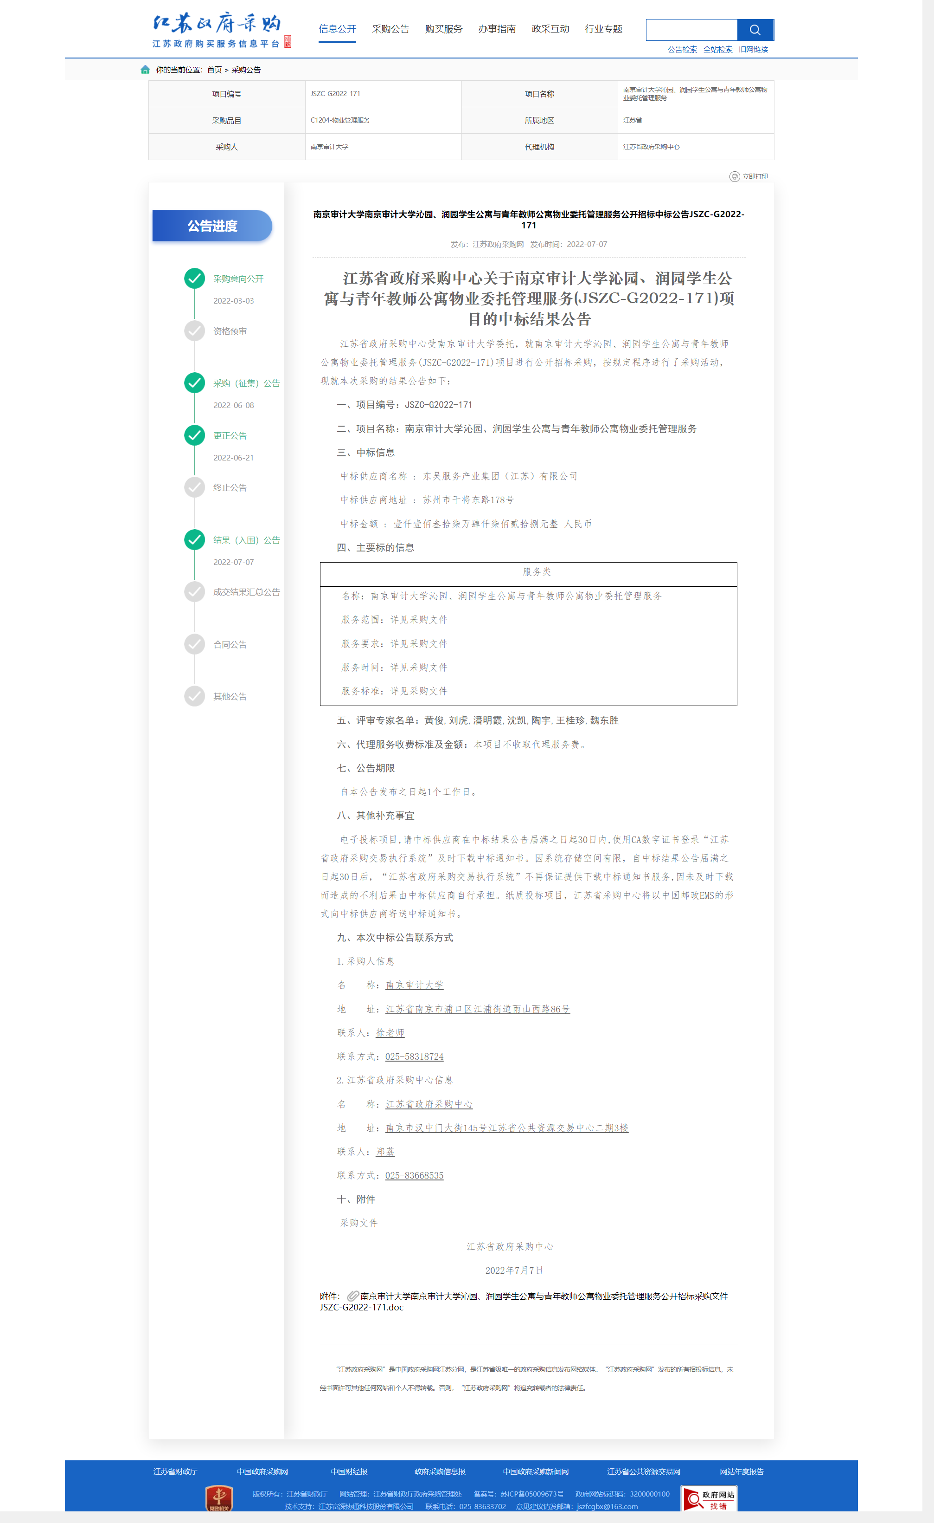Click the 成交结果汇总公告 step label
The image size is (934, 1523).
pos(246,592)
